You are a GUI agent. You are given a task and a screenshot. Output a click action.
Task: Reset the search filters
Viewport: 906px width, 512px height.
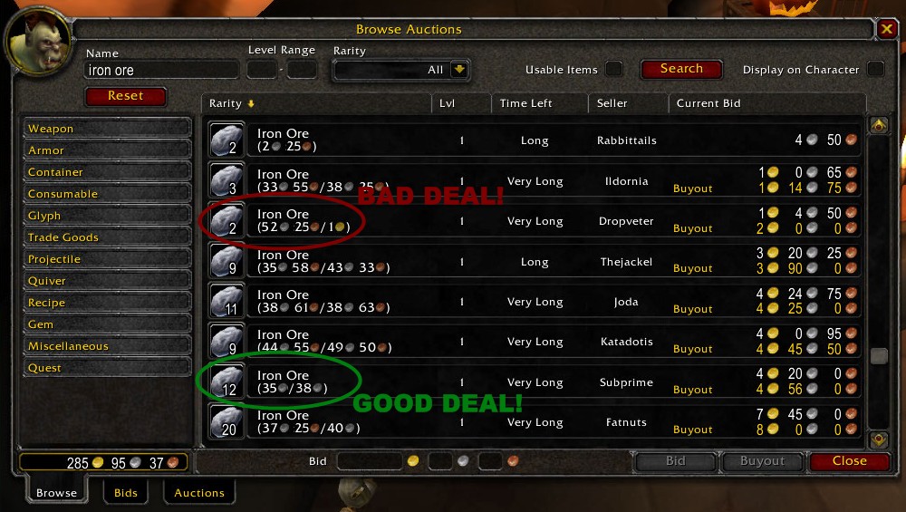click(125, 96)
